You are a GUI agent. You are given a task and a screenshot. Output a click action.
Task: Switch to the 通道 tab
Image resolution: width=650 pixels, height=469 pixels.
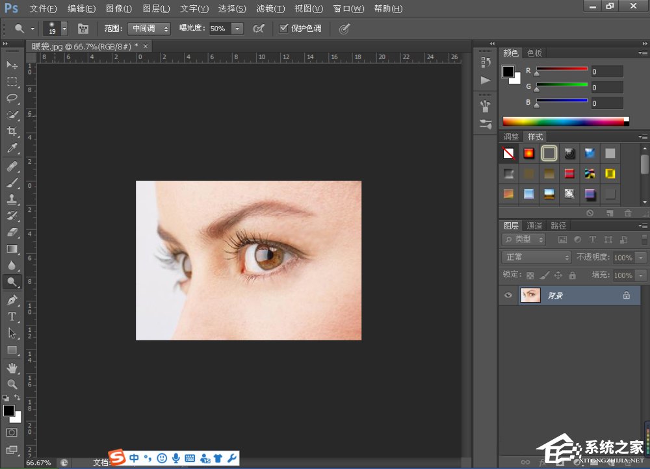pyautogui.click(x=534, y=225)
